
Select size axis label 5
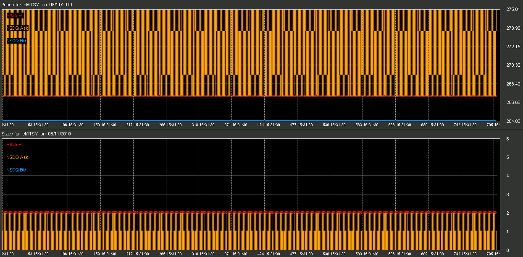[x=508, y=157]
